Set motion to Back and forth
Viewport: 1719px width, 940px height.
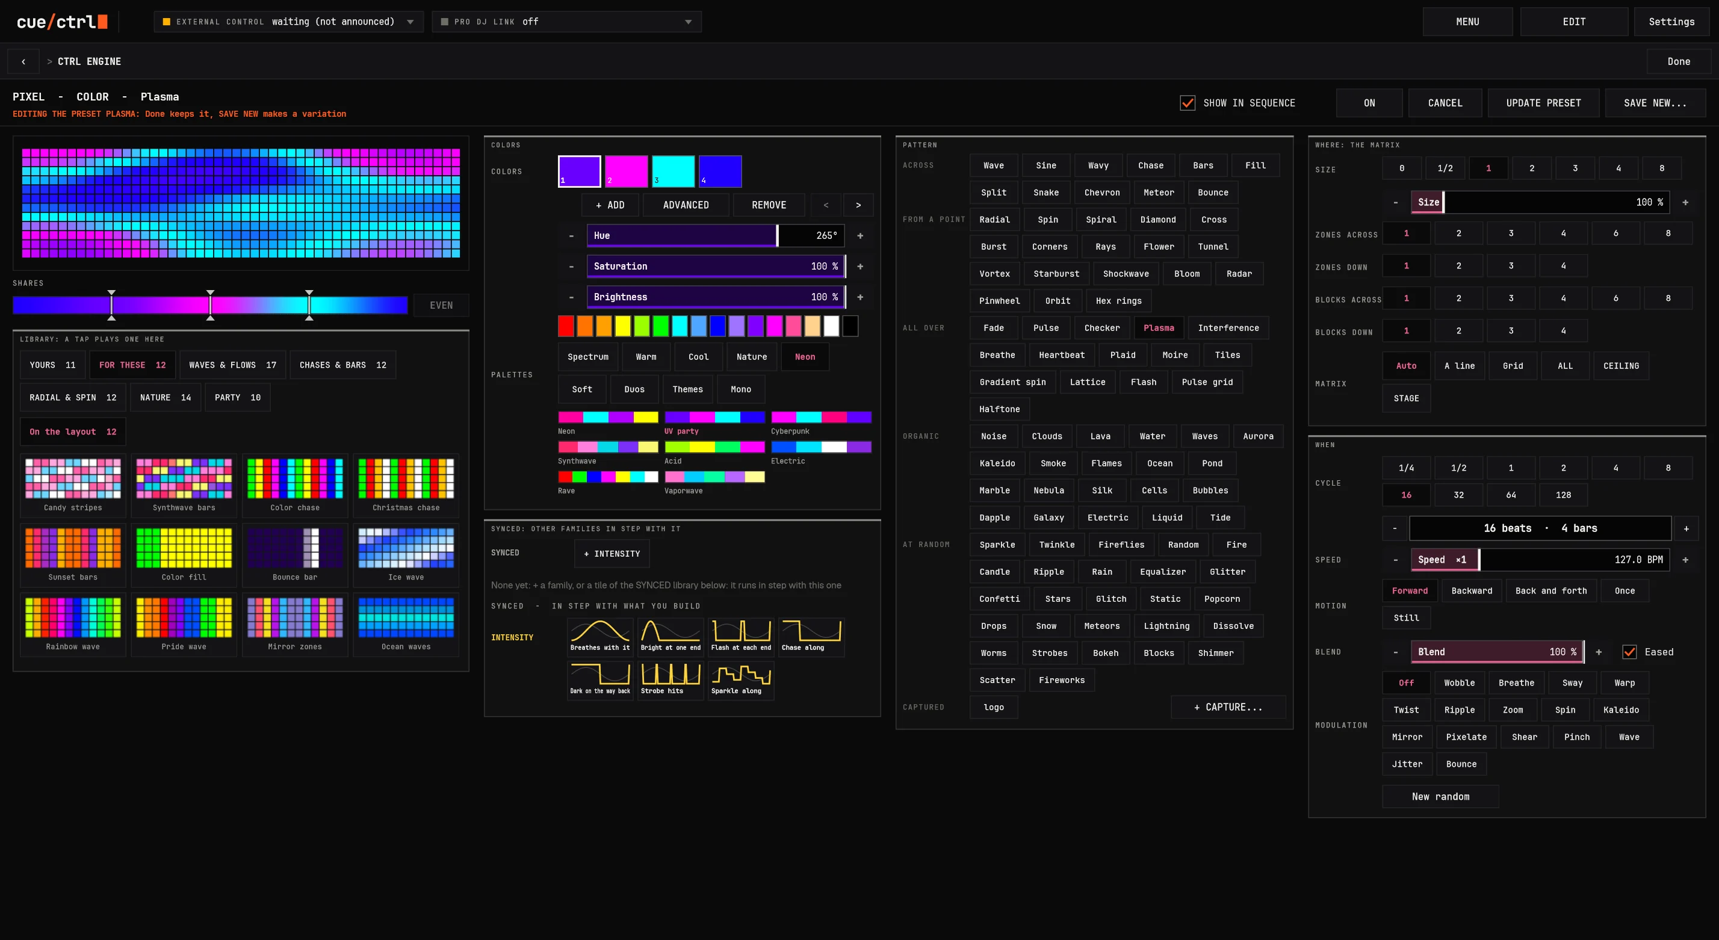1551,590
